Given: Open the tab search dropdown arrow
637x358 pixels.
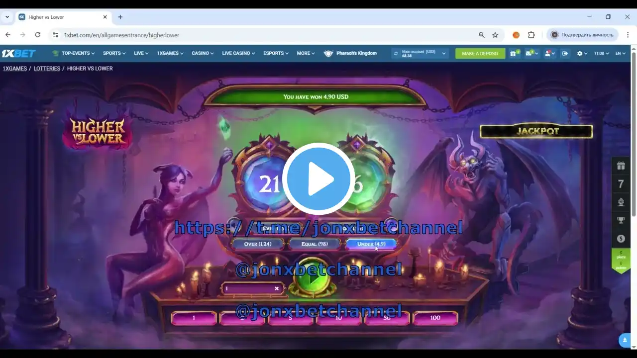Looking at the screenshot, I should [7, 17].
